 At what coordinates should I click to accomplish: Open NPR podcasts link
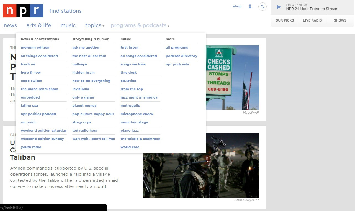point(177,64)
